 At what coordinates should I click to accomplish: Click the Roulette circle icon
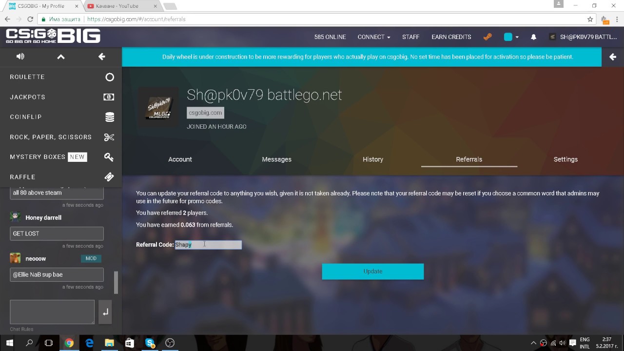[109, 77]
